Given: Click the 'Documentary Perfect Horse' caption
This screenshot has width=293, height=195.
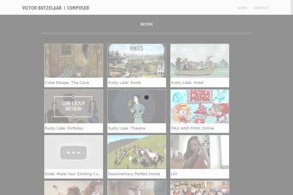Looking at the screenshot, I should (134, 174).
